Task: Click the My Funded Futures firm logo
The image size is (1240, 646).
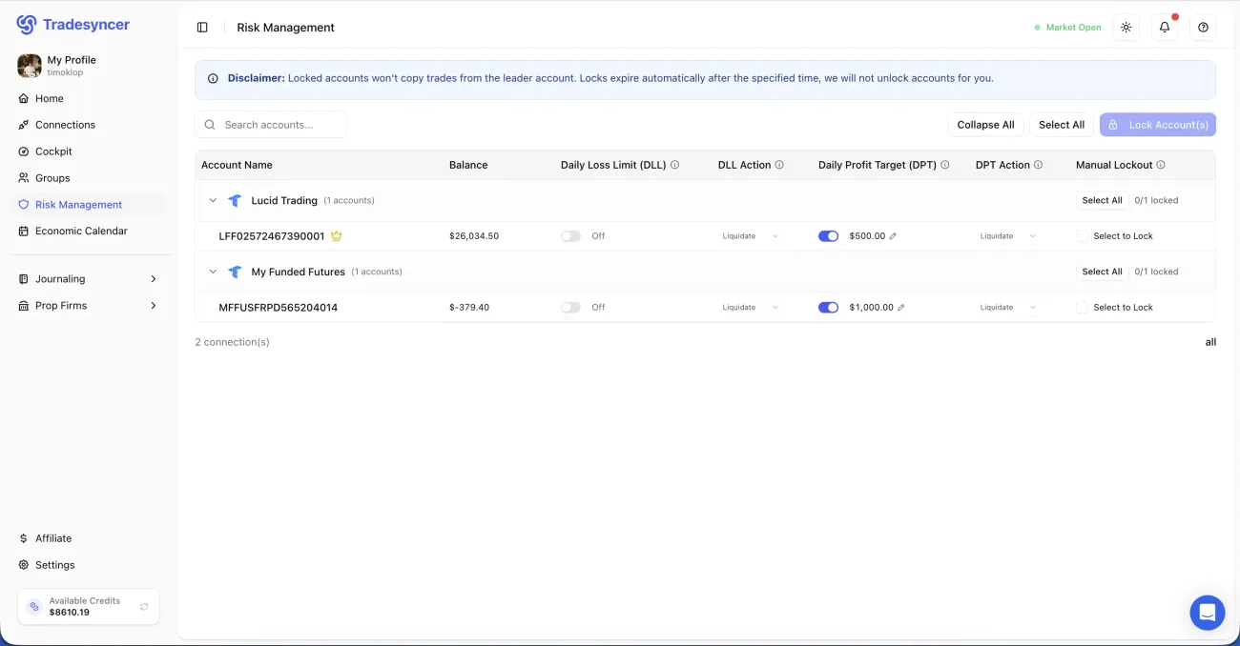Action: click(x=235, y=273)
